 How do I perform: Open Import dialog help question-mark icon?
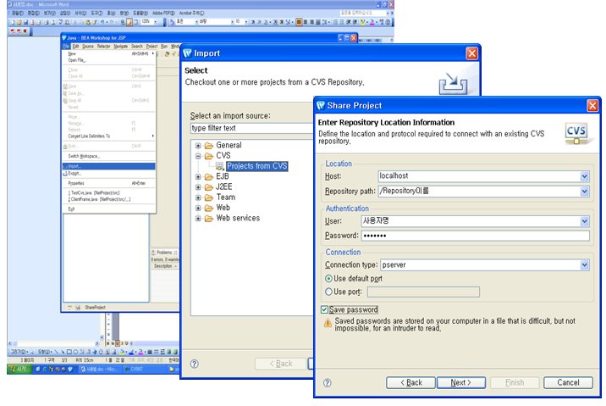pos(195,364)
